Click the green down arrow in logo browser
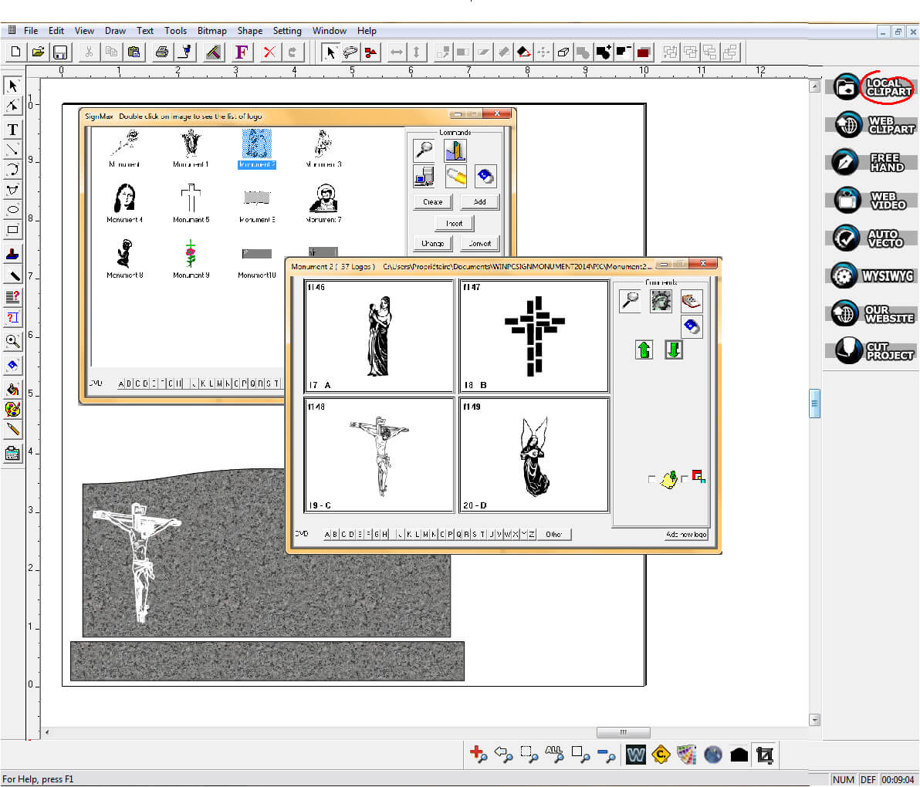Screen dimensions: 920x787 click(x=674, y=350)
